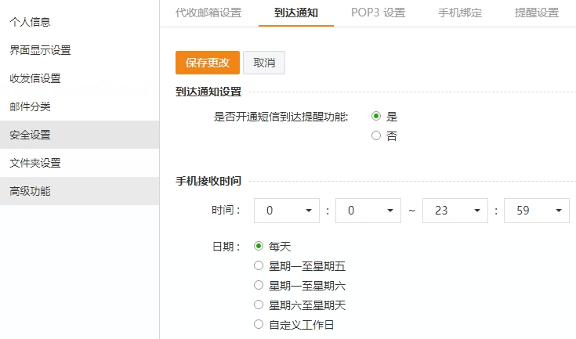Go to the 手机绑定 tab

tap(460, 13)
